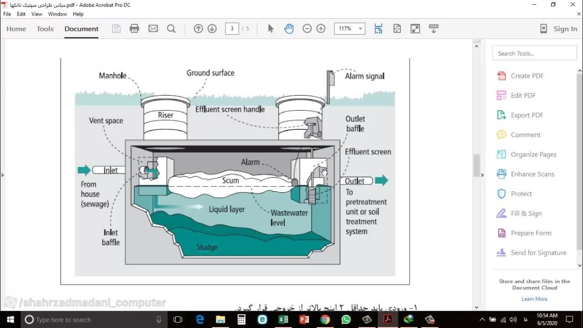
Task: Open the Export PDF tool
Action: 527,115
